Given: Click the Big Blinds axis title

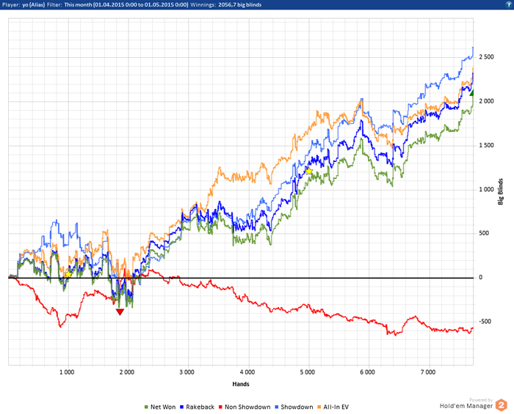Looking at the screenshot, I should pyautogui.click(x=500, y=192).
